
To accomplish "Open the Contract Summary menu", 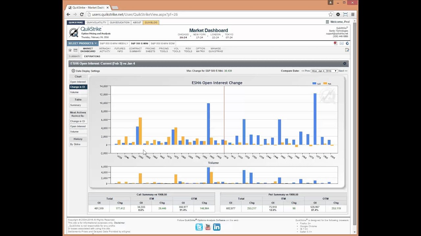I will pos(135,50).
